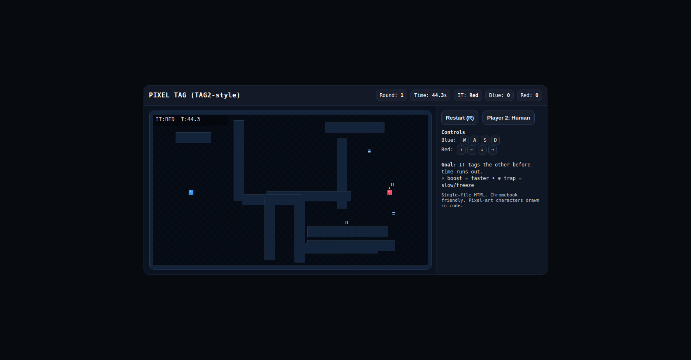This screenshot has width=691, height=360.
Task: Click the PIXEL TAG title text
Action: 194,95
